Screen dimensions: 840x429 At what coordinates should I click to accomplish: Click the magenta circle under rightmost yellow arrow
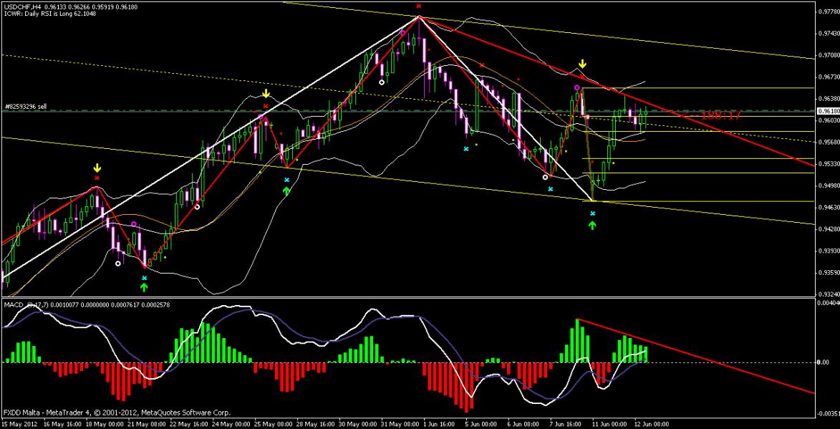[576, 87]
